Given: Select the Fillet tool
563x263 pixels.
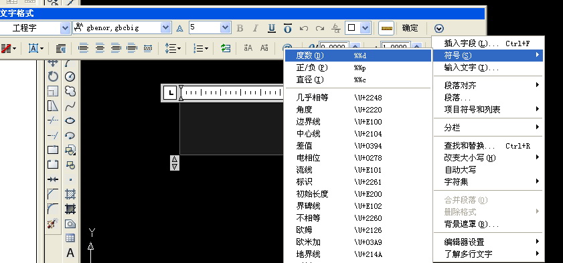Looking at the screenshot, I should point(53,209).
